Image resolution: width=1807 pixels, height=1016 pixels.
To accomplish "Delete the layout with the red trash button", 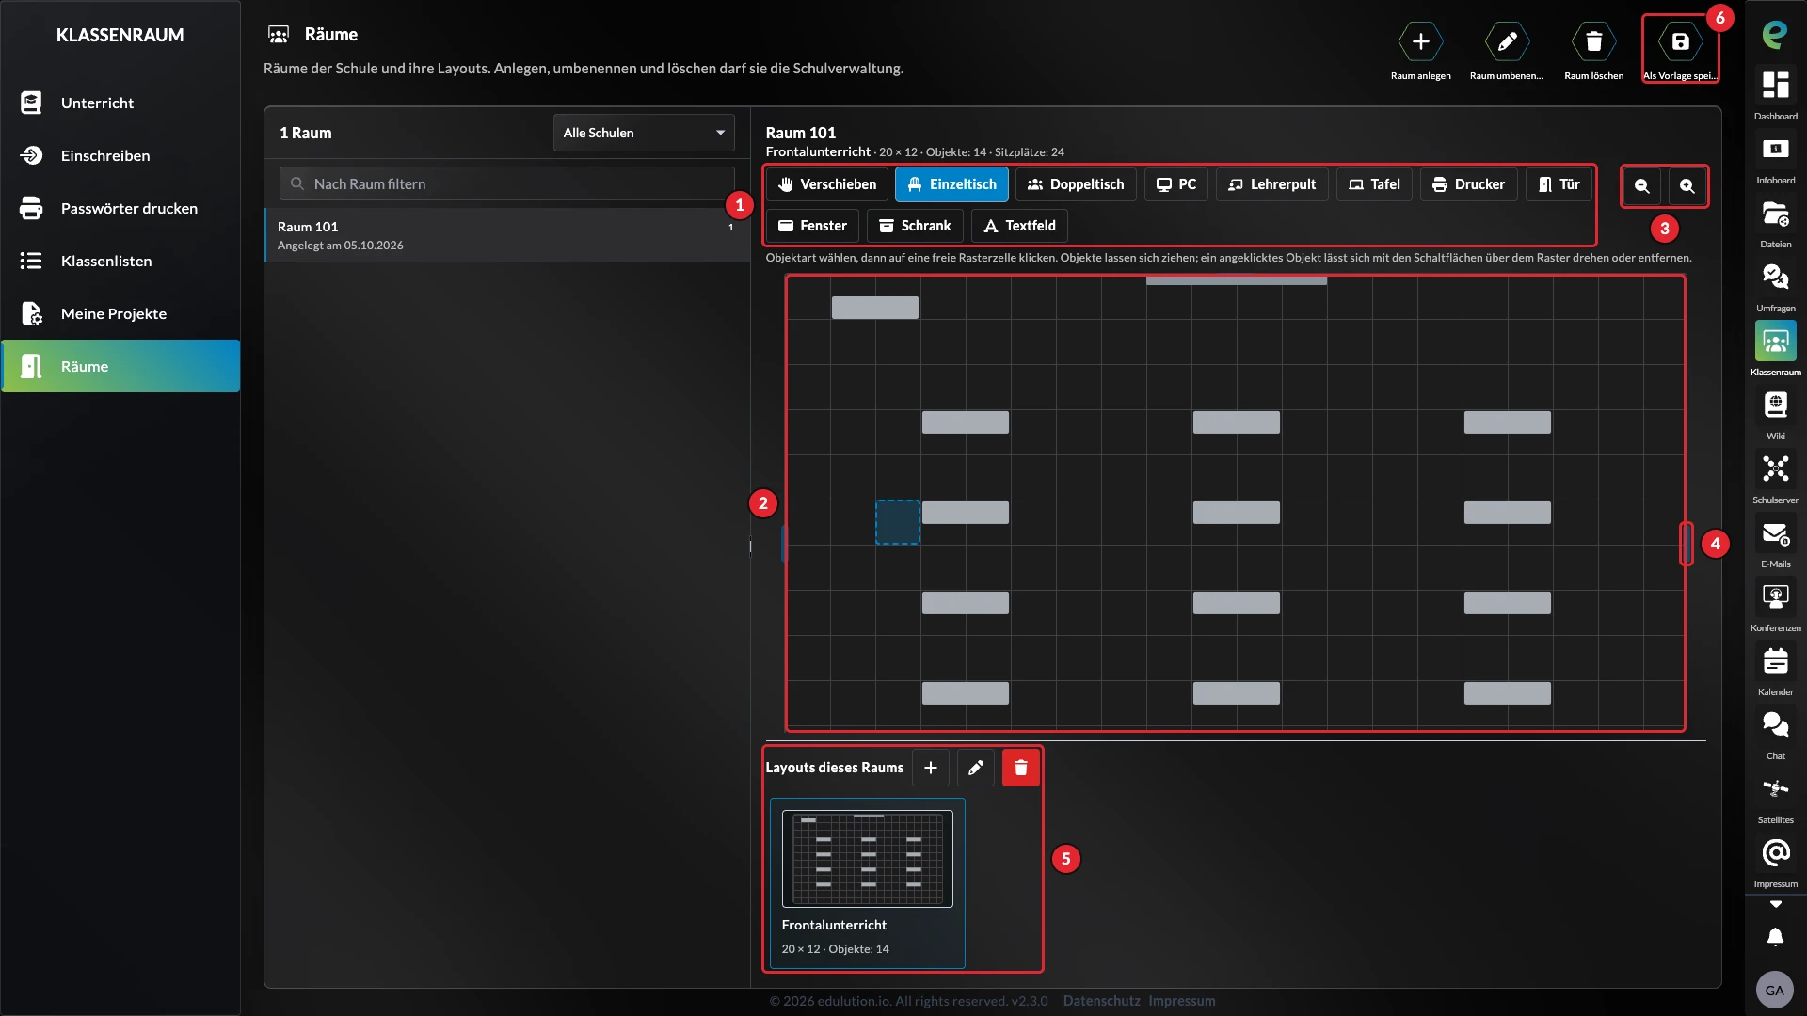I will [x=1020, y=768].
